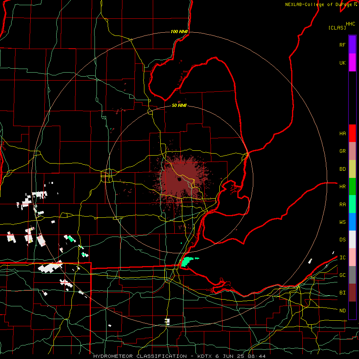Screen dimensions: 359x359
Task: Click the 'HHC' product label
Action: click(350, 24)
